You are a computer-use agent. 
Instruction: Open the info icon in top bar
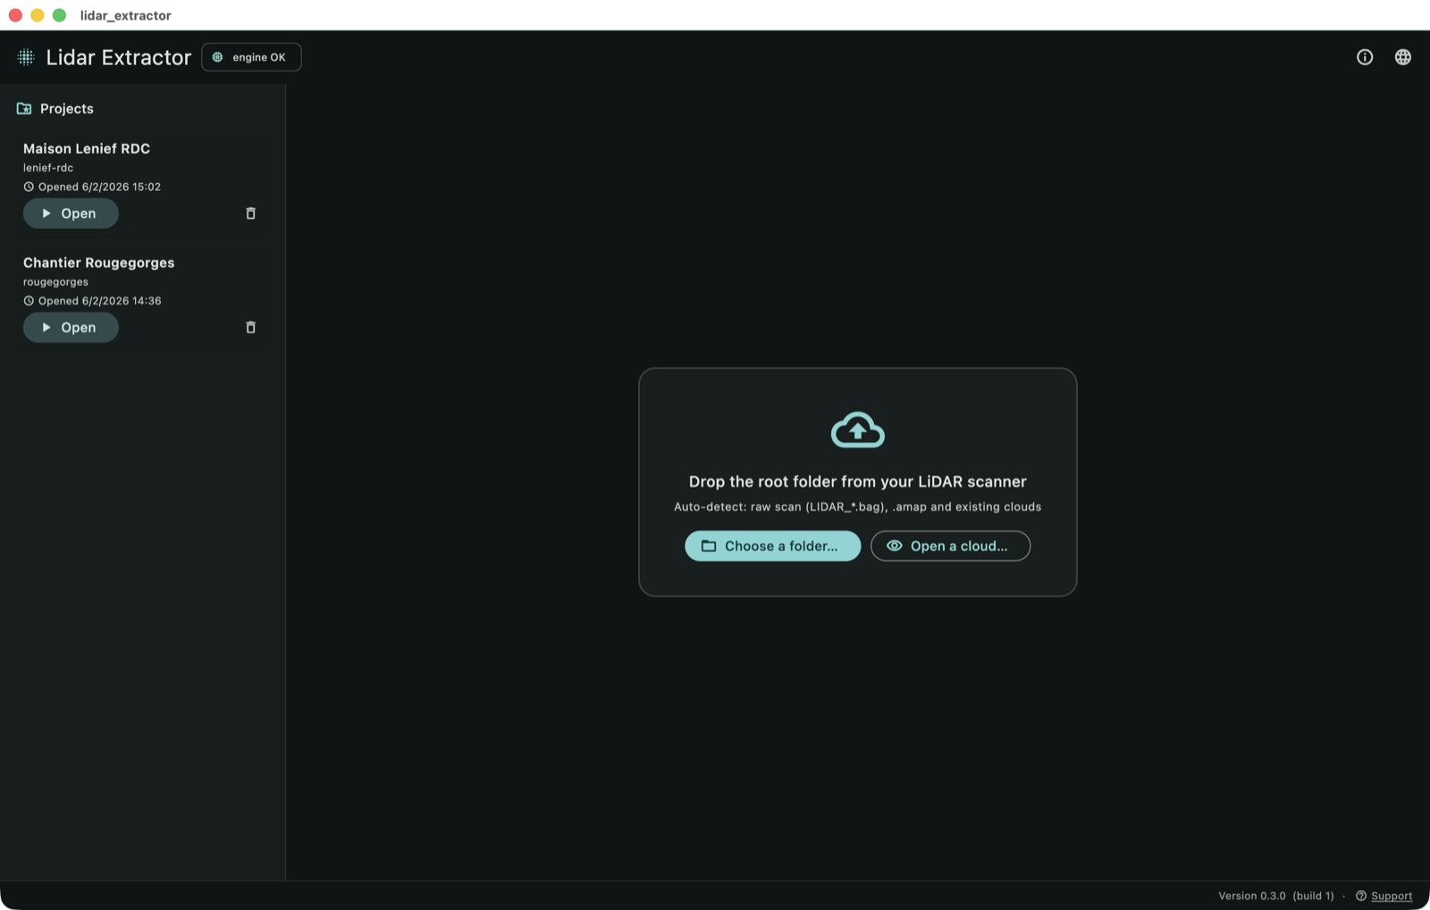coord(1365,57)
